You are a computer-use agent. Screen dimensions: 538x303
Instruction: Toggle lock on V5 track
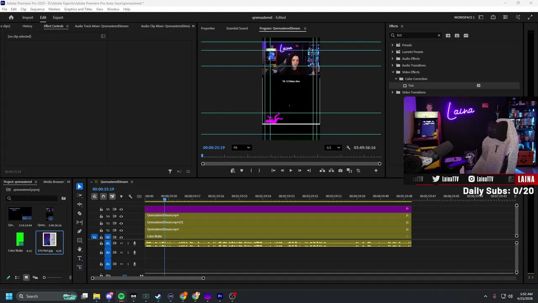pos(101,209)
